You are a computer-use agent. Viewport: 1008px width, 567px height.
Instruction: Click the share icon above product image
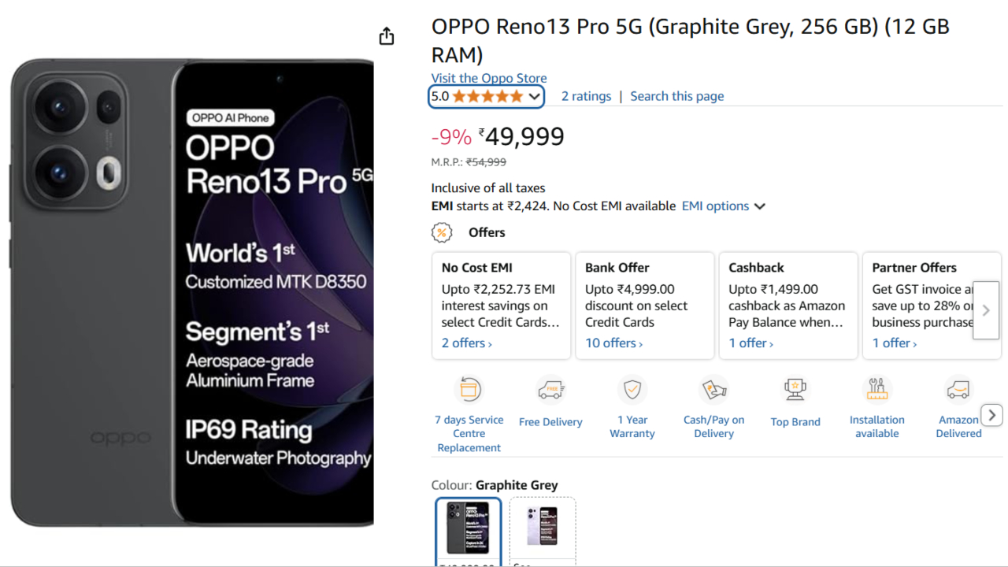[386, 36]
